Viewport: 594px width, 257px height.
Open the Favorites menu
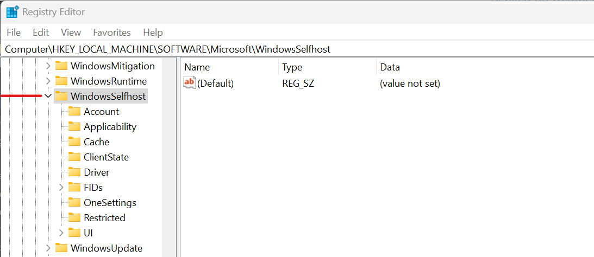click(112, 33)
